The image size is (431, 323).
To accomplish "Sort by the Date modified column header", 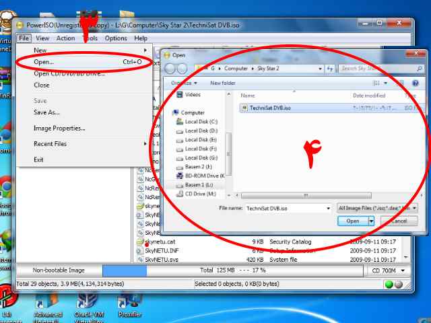I will 369,96.
